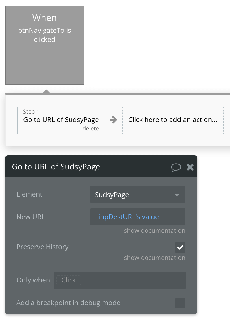Click the Add a breakpoint in debug mode label
The image size is (230, 322).
tap(68, 303)
